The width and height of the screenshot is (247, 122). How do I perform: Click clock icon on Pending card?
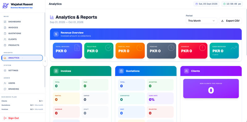pos(171,48)
